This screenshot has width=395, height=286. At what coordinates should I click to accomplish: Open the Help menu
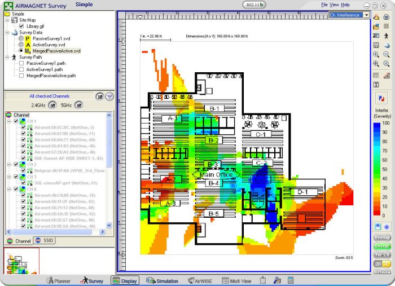click(345, 5)
